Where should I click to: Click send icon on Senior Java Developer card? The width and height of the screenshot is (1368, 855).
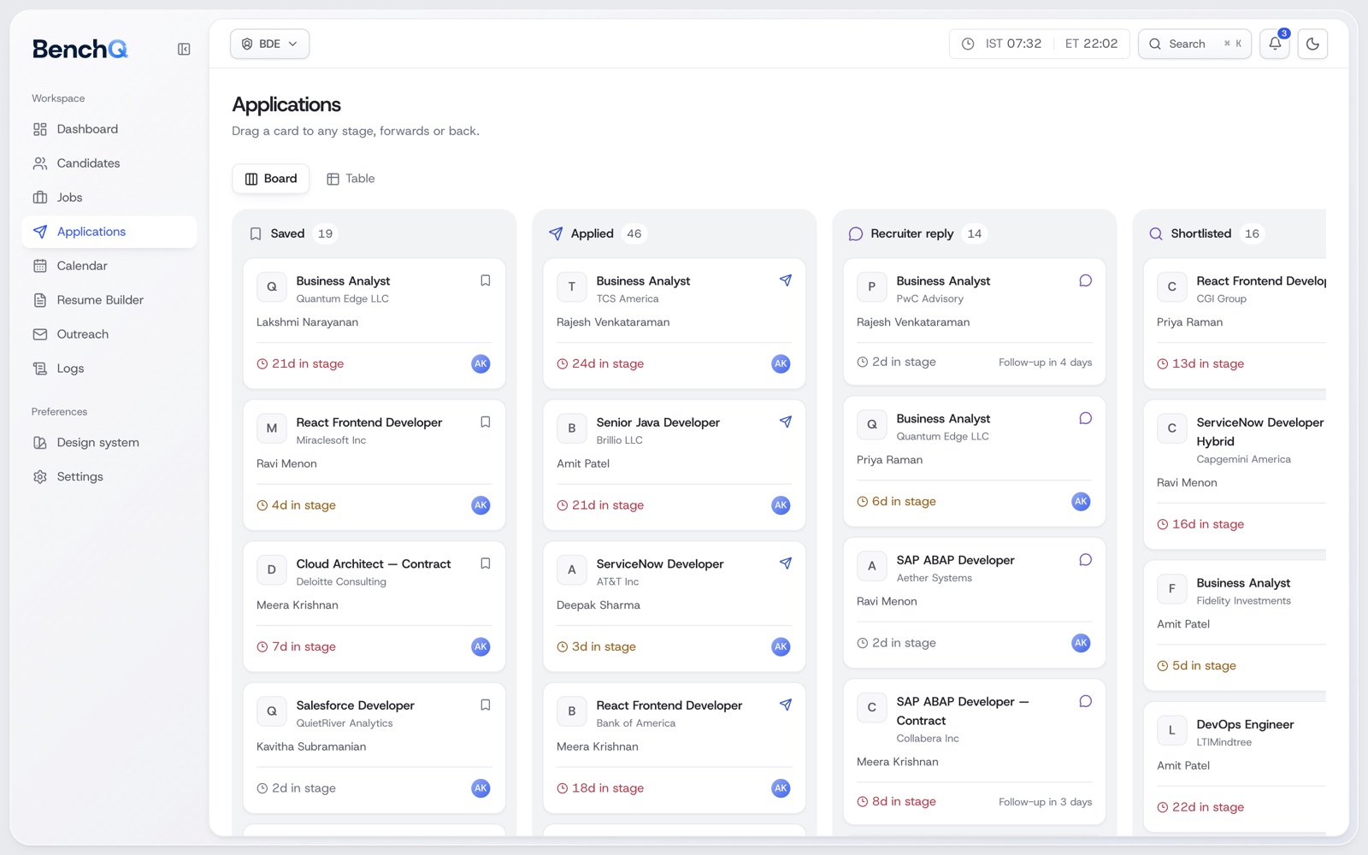786,422
